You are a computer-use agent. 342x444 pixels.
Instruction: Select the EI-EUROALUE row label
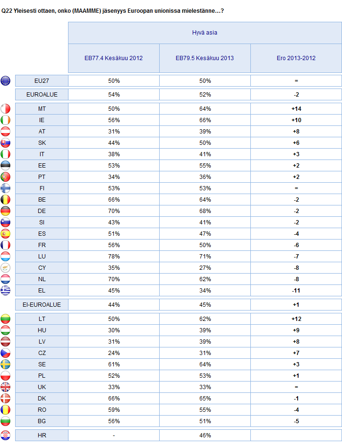click(x=42, y=305)
